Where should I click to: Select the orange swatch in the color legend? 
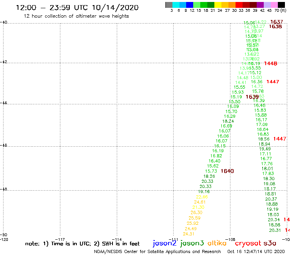[232, 5]
